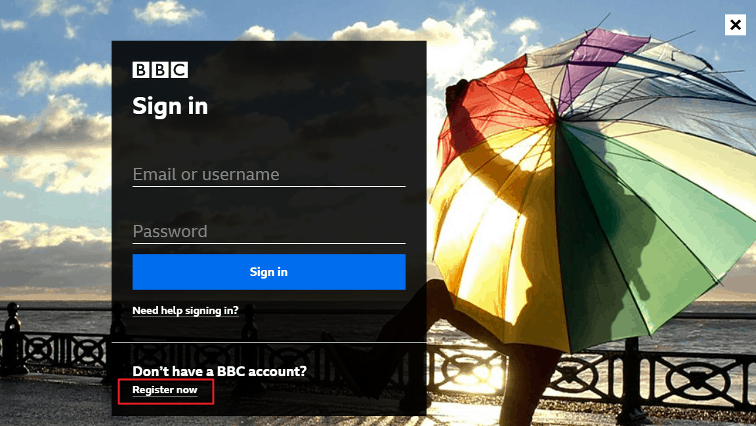Click the BBC logo
Image resolution: width=756 pixels, height=426 pixels.
pos(160,69)
